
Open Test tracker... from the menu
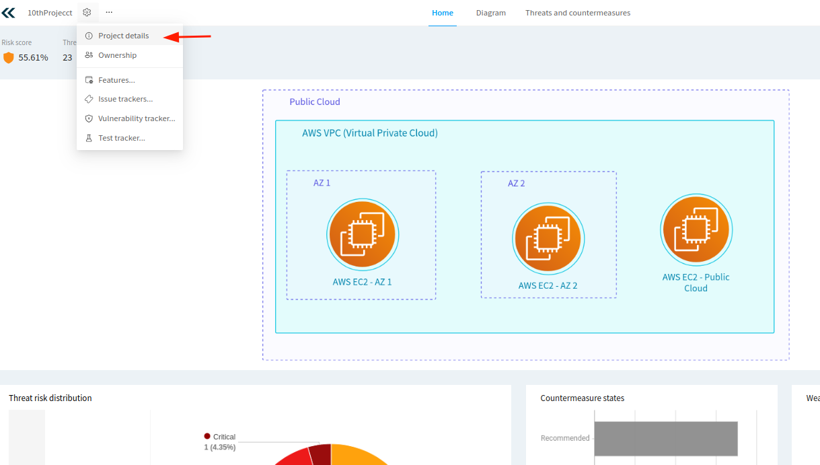121,138
